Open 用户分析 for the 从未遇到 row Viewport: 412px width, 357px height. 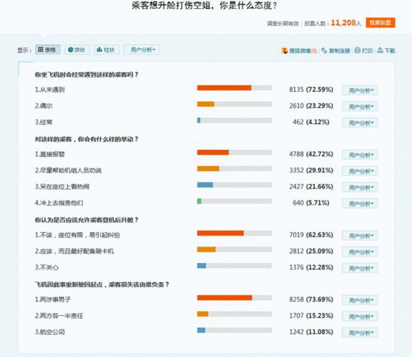pyautogui.click(x=360, y=91)
